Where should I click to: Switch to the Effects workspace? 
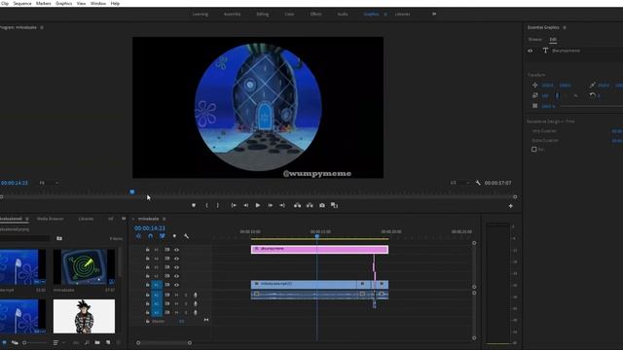[x=315, y=14]
